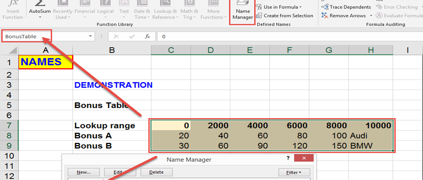This screenshot has width=423, height=180.
Task: Select the yellow NAMES cell A1
Action: click(45, 62)
